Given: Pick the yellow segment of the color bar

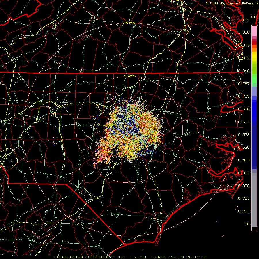Looking at the screenshot, I should coord(254,56).
